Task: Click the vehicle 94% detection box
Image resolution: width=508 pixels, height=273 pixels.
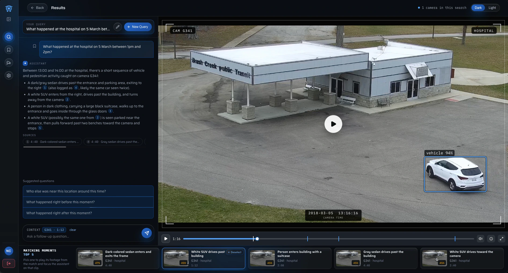Action: (455, 174)
